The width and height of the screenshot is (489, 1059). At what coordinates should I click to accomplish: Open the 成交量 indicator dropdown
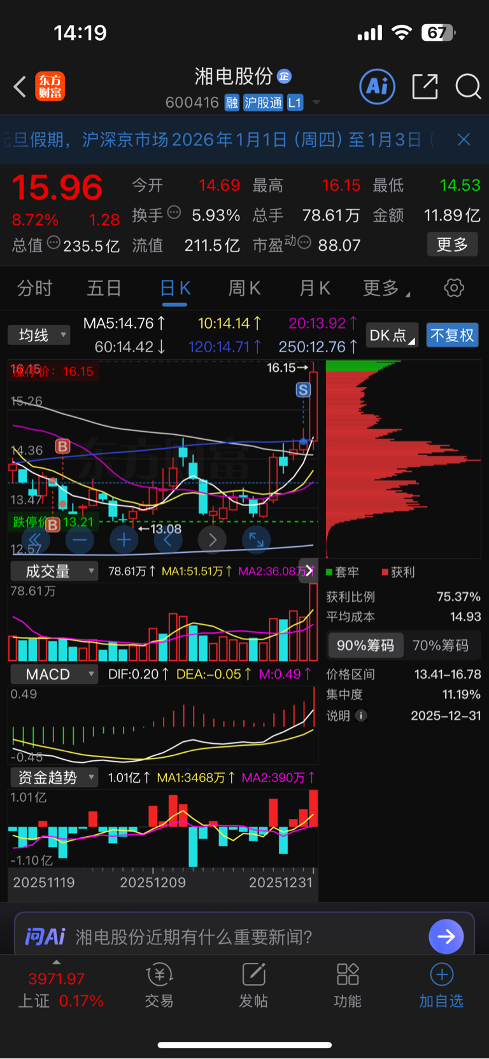(54, 571)
